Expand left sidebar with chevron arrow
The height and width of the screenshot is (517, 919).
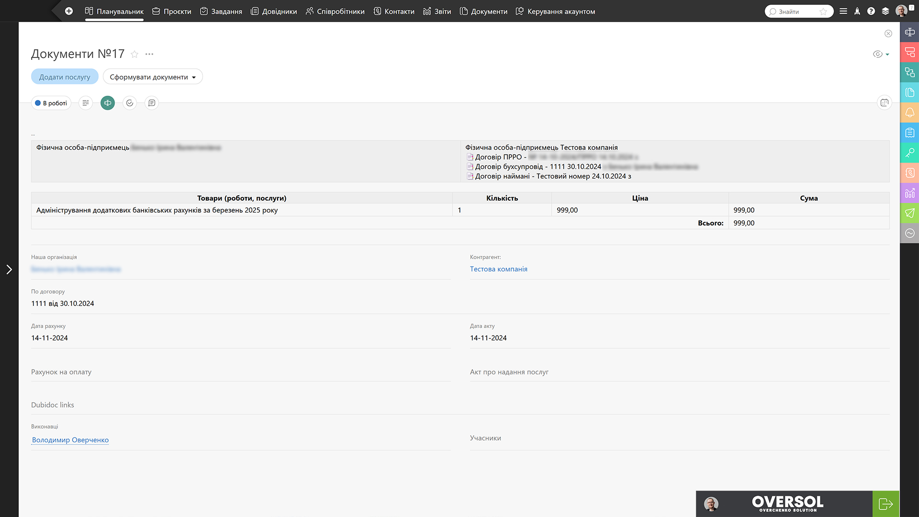pos(9,270)
